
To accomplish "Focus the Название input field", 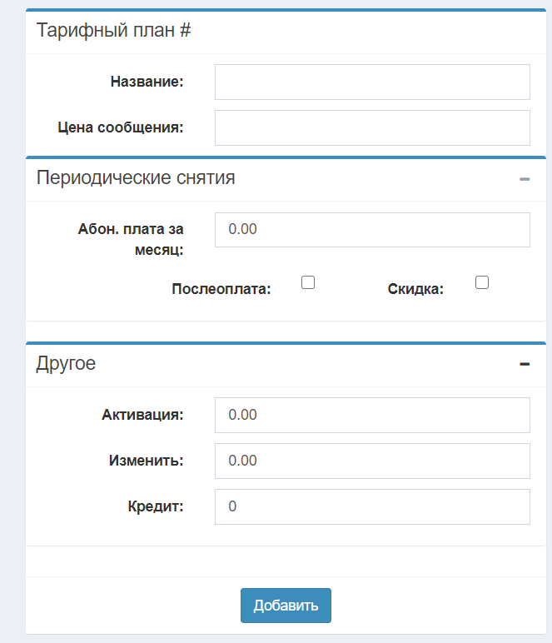I will 372,82.
